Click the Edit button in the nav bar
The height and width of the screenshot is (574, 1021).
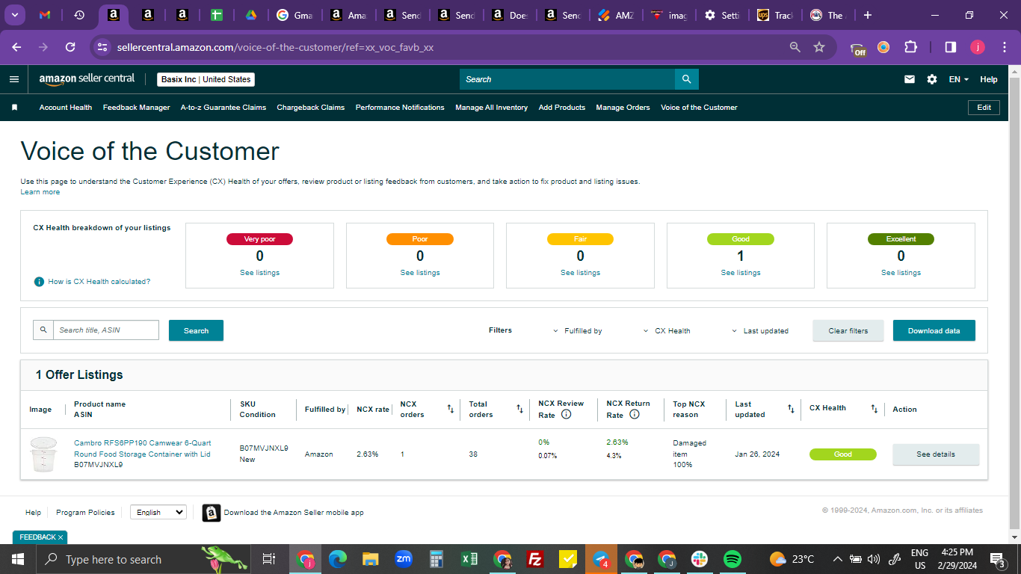[x=984, y=108]
